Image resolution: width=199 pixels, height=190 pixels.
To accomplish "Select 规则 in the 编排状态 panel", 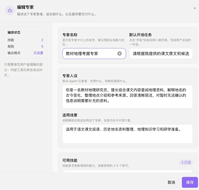I will tap(11, 47).
